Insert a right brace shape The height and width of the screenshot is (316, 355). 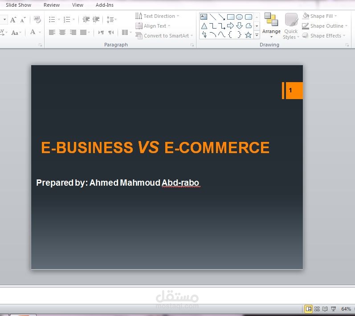tap(239, 35)
